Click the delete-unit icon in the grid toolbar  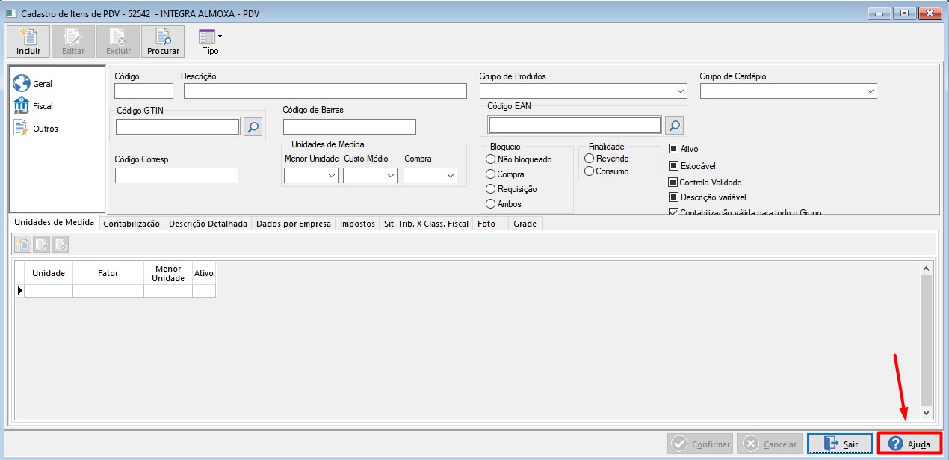(x=61, y=244)
